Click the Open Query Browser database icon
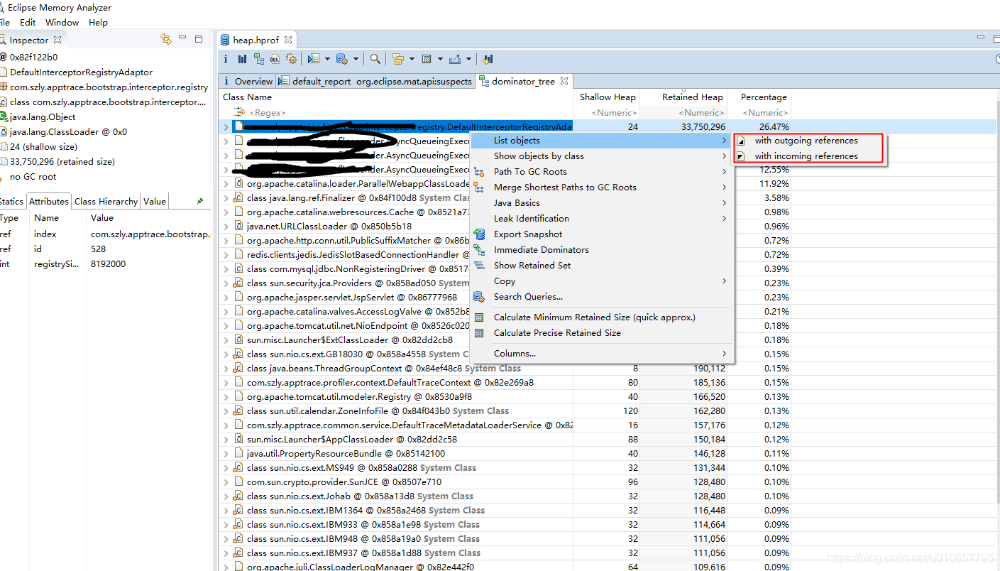 click(x=342, y=59)
